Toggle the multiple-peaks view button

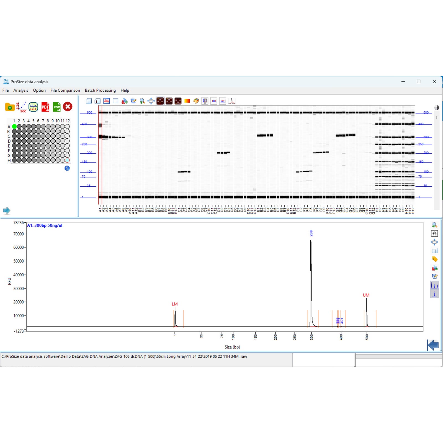click(434, 285)
